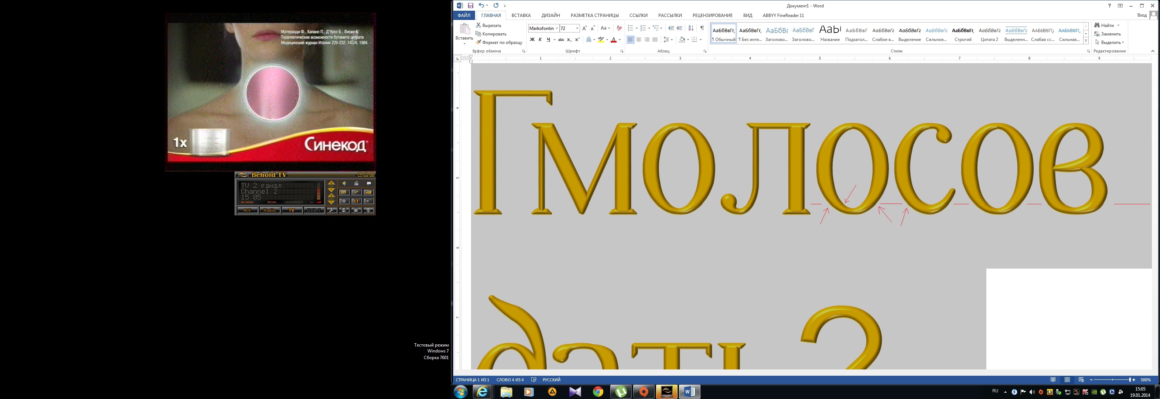The width and height of the screenshot is (1160, 399).
Task: Start video recording with camcorder button
Action: (368, 192)
